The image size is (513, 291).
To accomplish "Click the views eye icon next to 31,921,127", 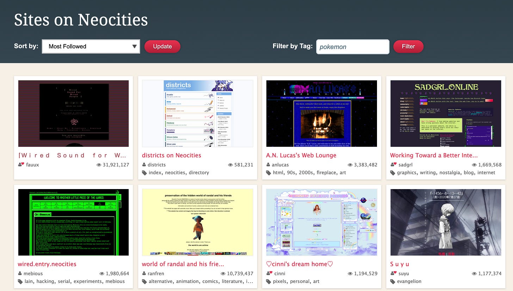I will coord(99,165).
